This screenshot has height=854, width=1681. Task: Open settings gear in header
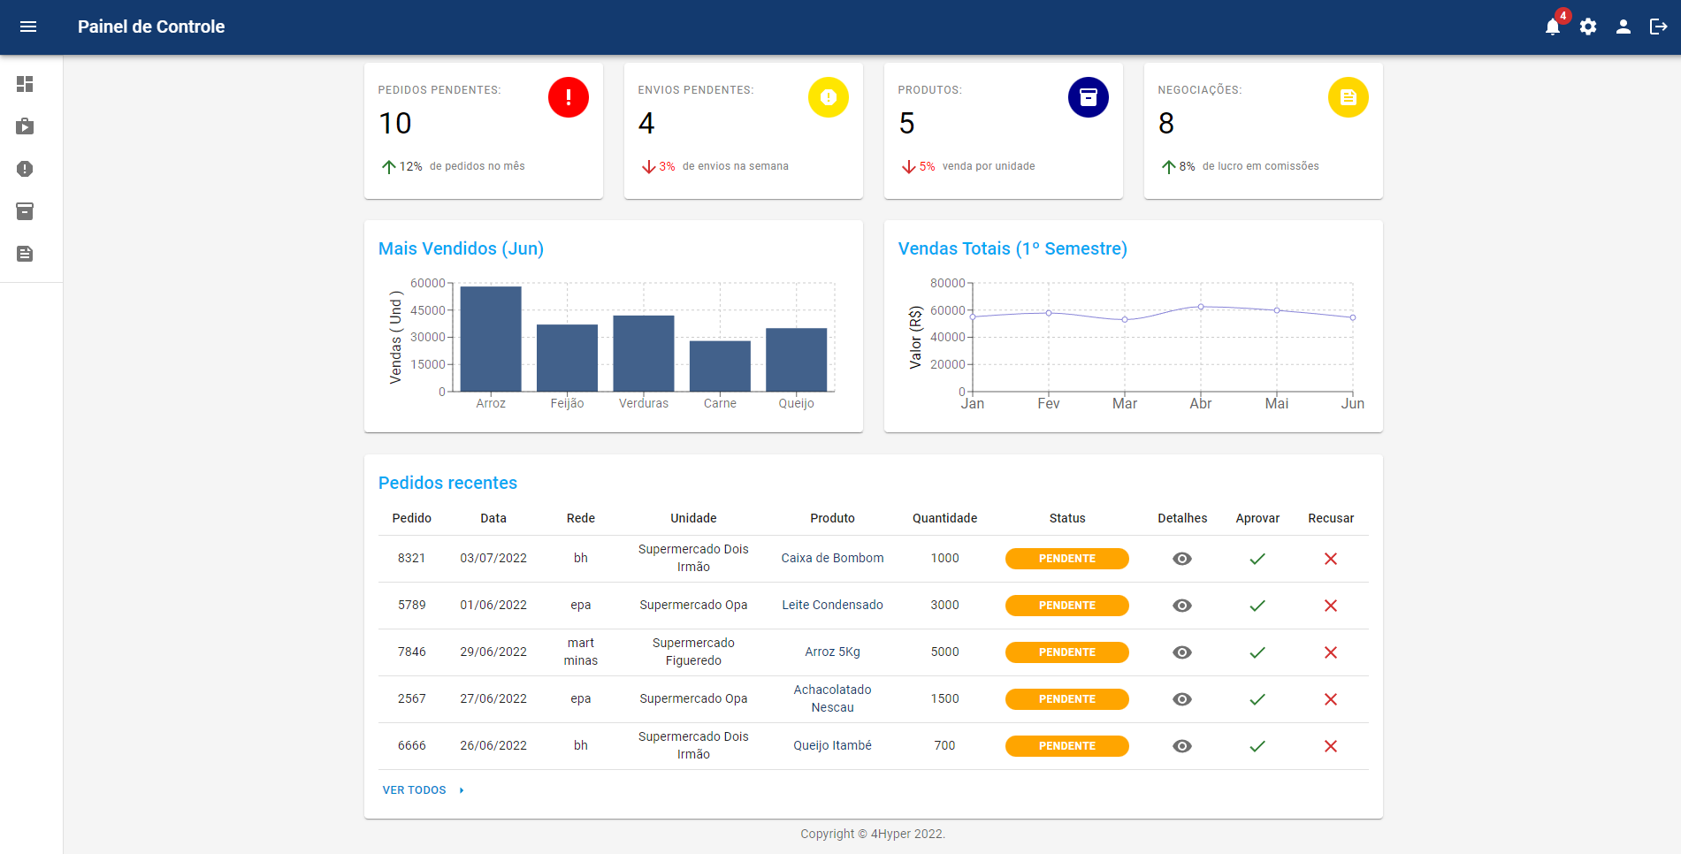click(1588, 27)
